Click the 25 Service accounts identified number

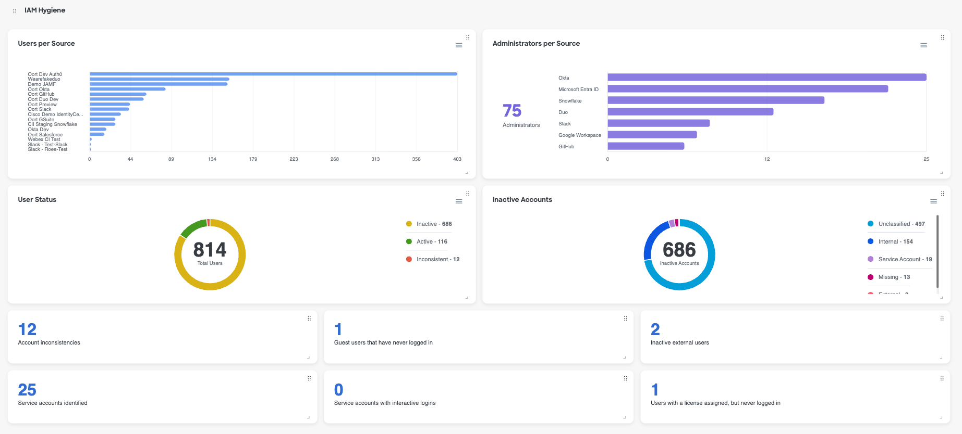point(27,390)
